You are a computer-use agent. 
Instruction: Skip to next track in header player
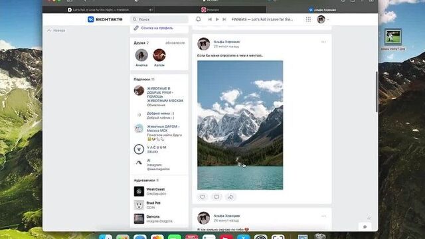[x=224, y=19]
